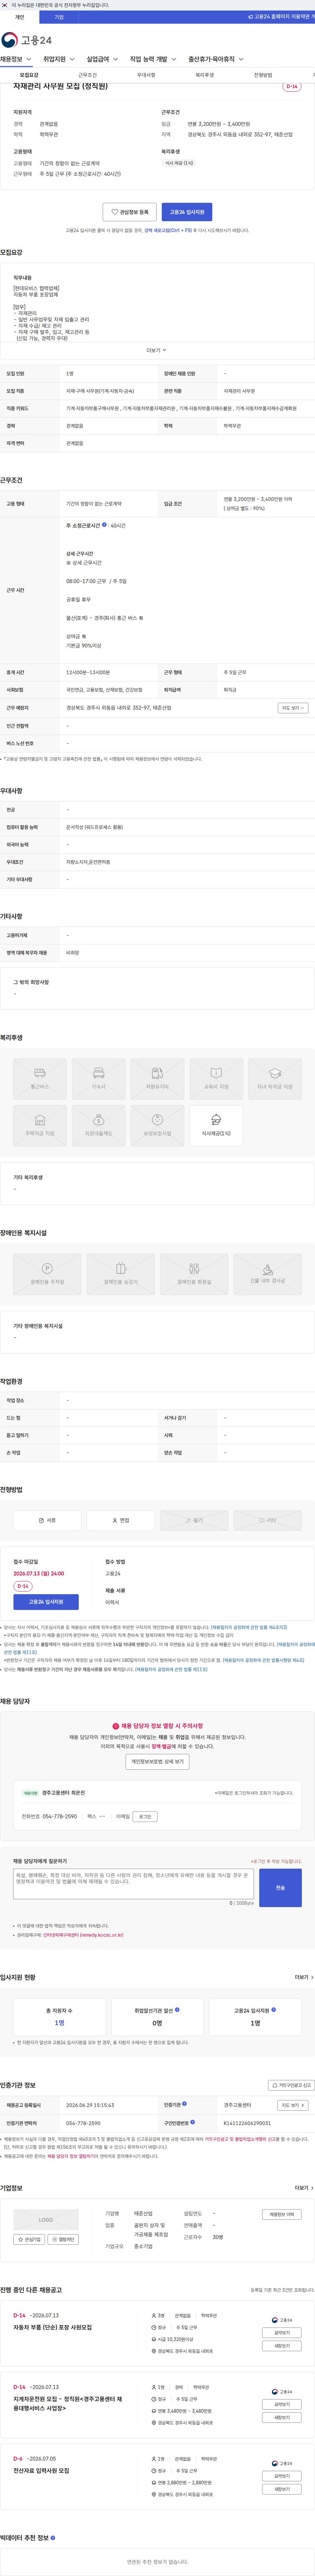This screenshot has height=2576, width=315.
Task: Select the 면접 screening step
Action: 121,1520
